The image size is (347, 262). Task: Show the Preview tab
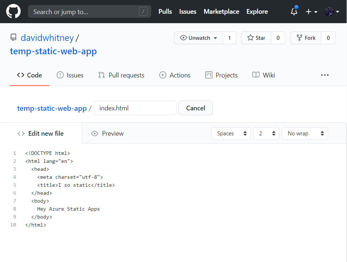[107, 134]
